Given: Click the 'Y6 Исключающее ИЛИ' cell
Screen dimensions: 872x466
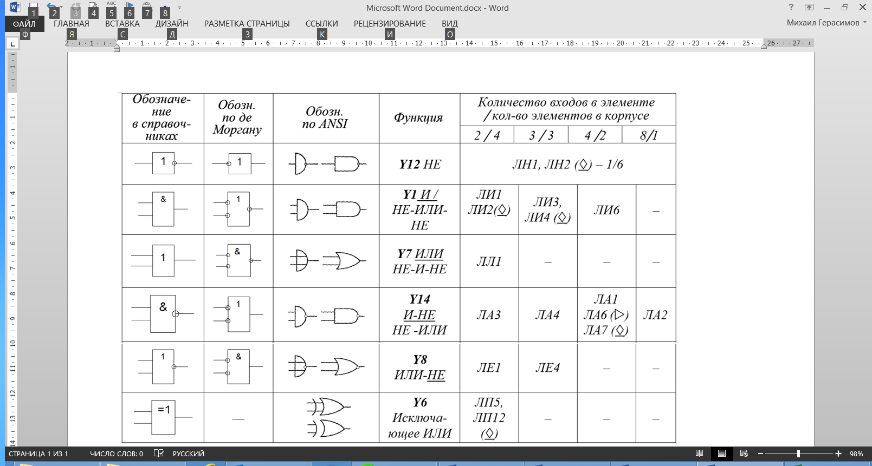Looking at the screenshot, I should (419, 417).
